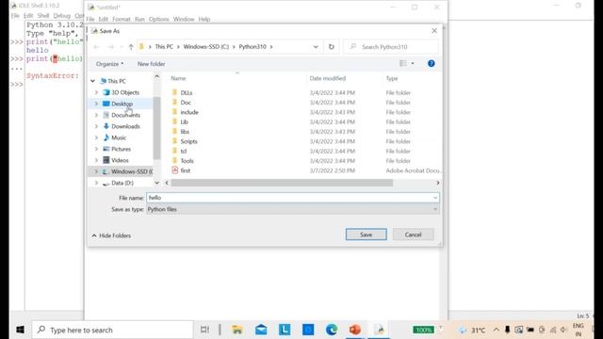The image size is (603, 339).
Task: Click the first PDF file icon
Action: [x=175, y=170]
